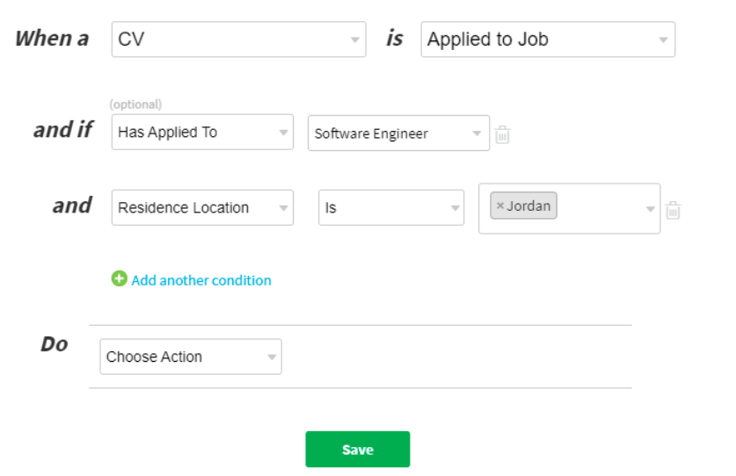736x476 pixels.
Task: Click the arrow on the Applied to Job dropdown
Action: tap(664, 40)
